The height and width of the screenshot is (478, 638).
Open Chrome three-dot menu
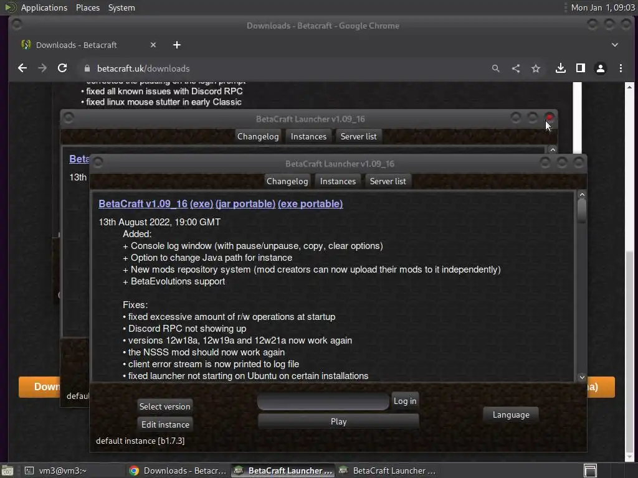pos(621,68)
